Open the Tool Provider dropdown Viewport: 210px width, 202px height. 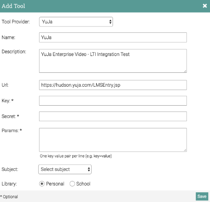tap(76, 22)
